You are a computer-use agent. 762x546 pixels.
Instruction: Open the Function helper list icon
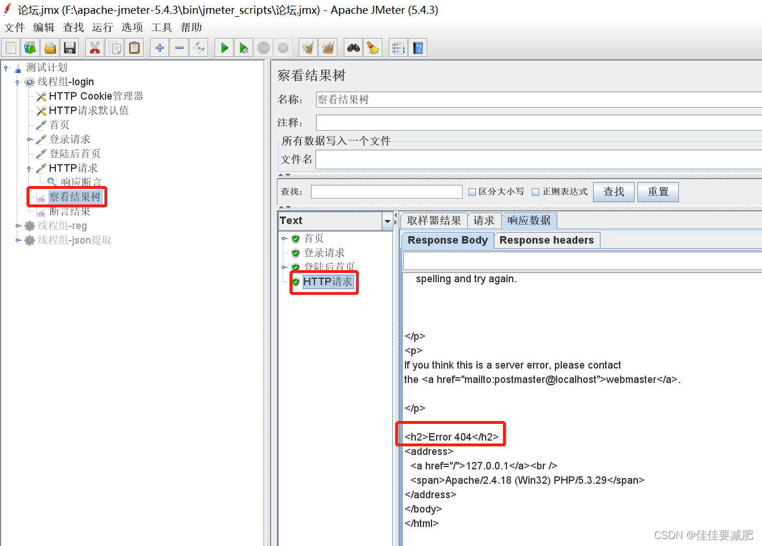[x=399, y=48]
